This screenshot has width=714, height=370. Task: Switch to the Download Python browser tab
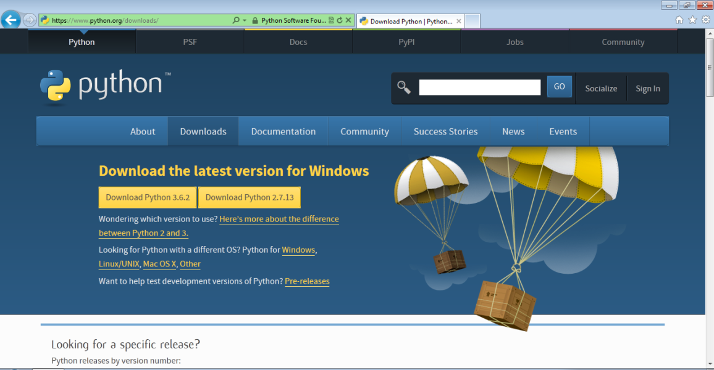coord(410,21)
